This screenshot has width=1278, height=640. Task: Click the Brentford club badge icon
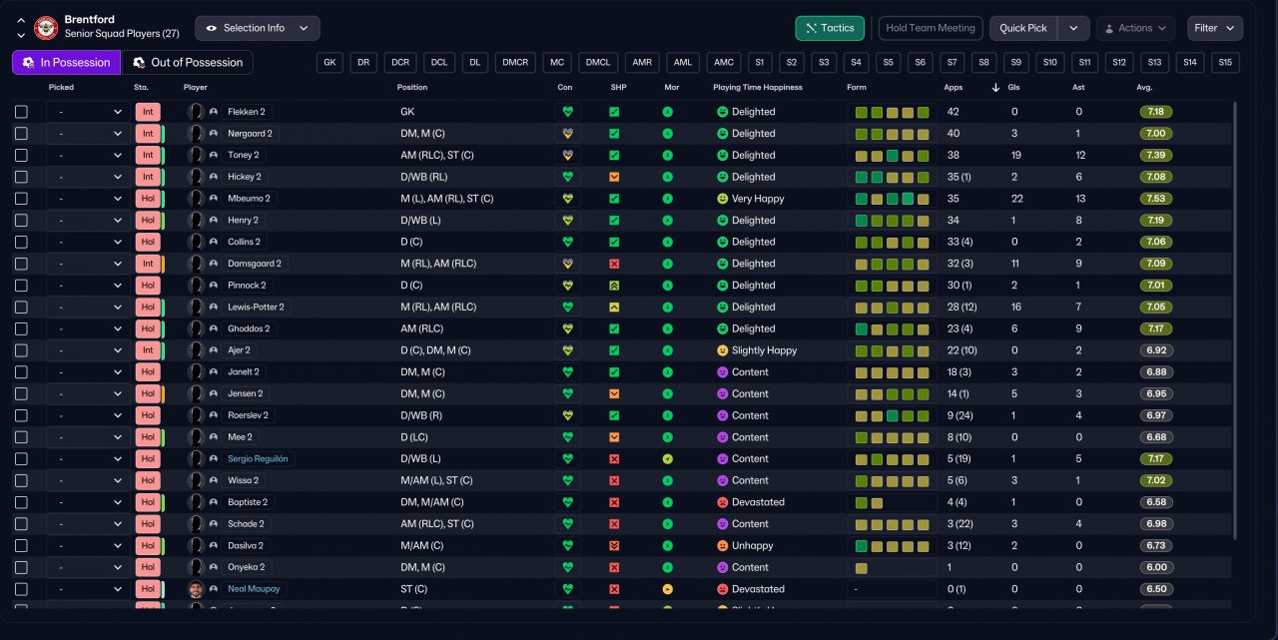(46, 28)
